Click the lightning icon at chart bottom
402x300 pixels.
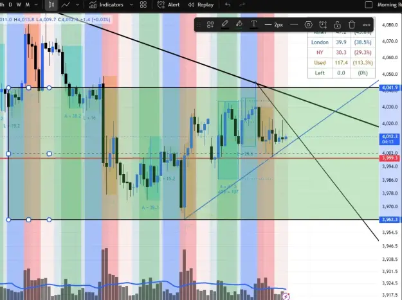tap(286, 296)
